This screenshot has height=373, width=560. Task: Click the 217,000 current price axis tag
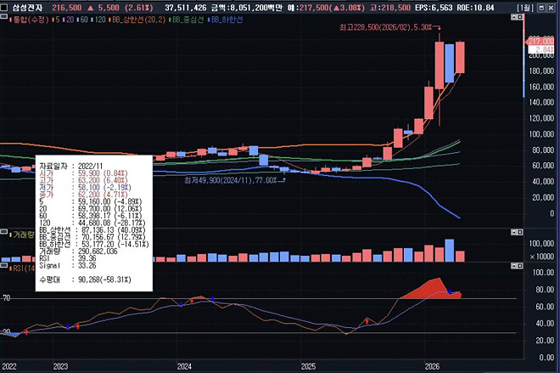click(540, 41)
